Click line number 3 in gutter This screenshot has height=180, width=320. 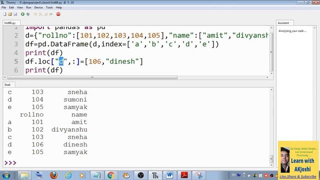pyautogui.click(x=16, y=44)
